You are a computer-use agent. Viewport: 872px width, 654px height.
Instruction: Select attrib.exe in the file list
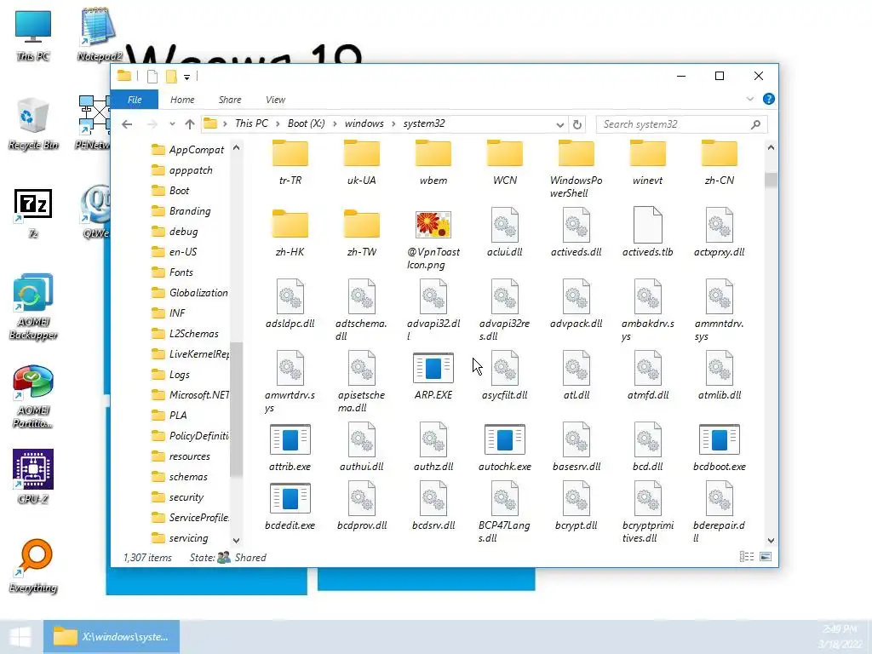pyautogui.click(x=290, y=439)
